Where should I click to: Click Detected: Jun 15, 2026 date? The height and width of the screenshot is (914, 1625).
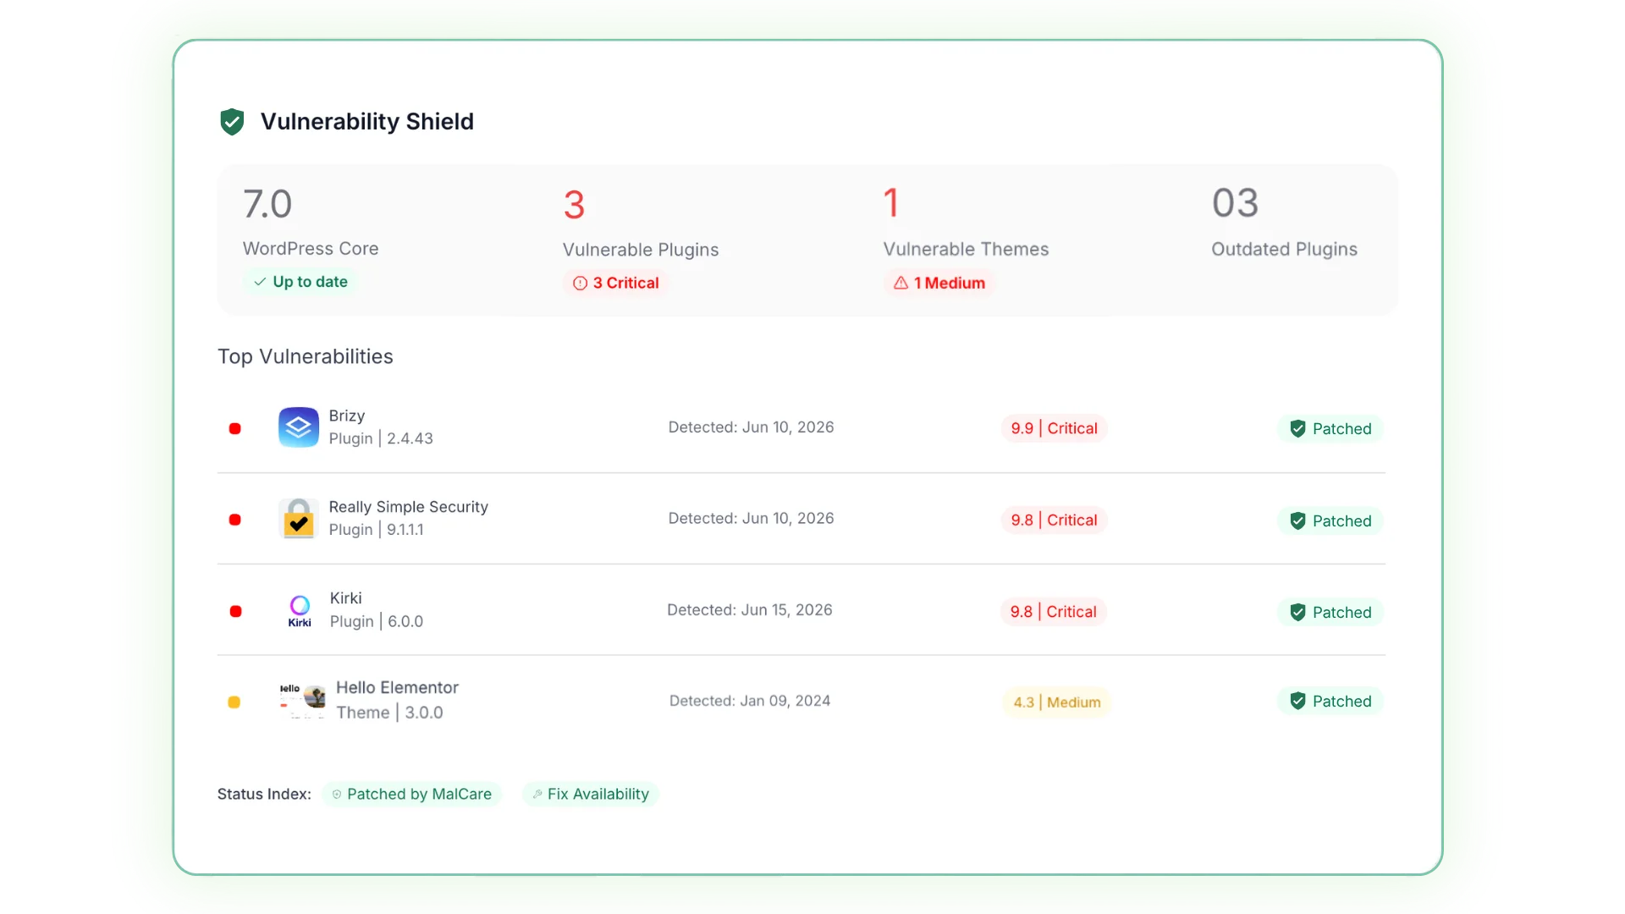coord(750,611)
